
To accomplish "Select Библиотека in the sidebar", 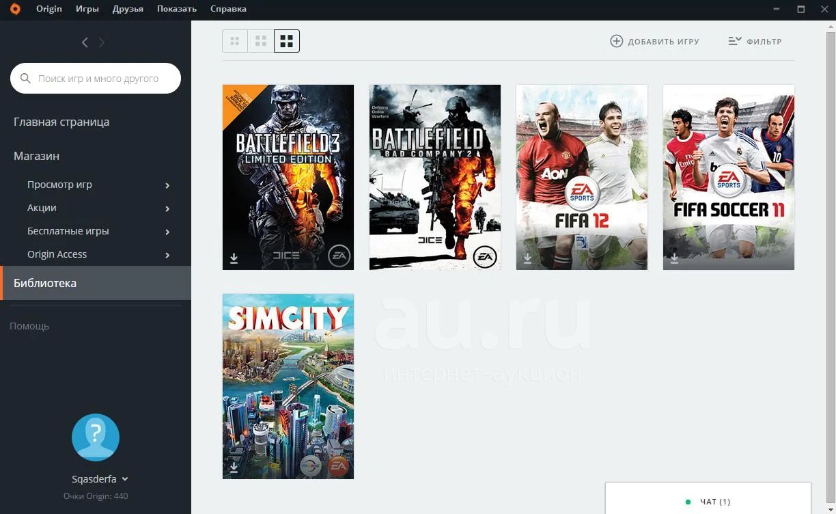I will pyautogui.click(x=96, y=283).
